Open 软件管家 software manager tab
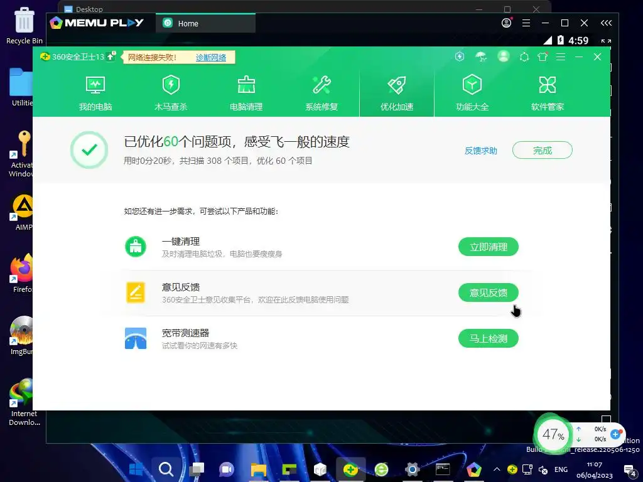The height and width of the screenshot is (482, 643). click(x=548, y=94)
